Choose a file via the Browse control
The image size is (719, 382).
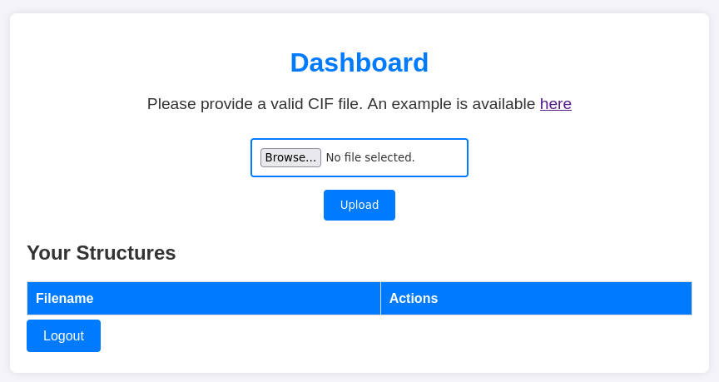[x=290, y=157]
